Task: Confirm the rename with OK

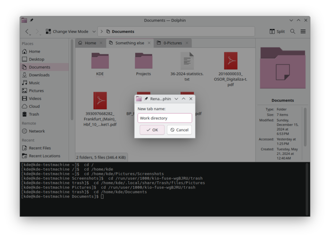Action: tap(152, 130)
